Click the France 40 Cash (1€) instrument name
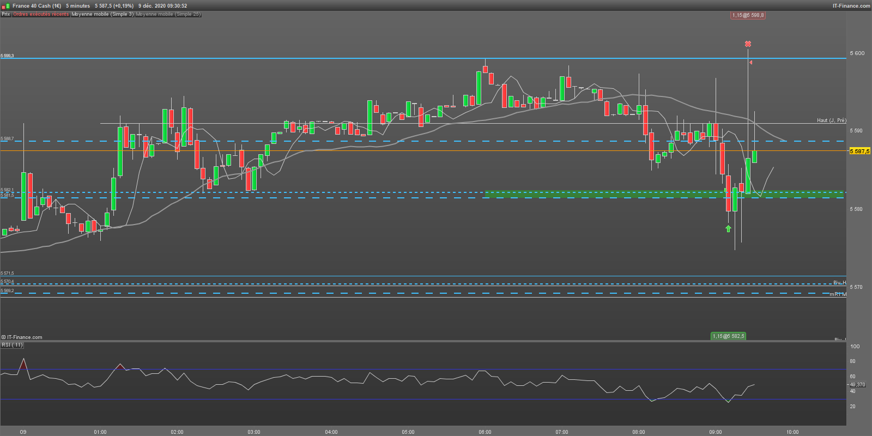The width and height of the screenshot is (872, 436). pos(37,5)
